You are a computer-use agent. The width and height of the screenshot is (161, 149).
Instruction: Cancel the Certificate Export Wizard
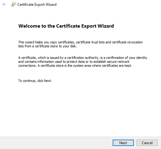click(147, 143)
